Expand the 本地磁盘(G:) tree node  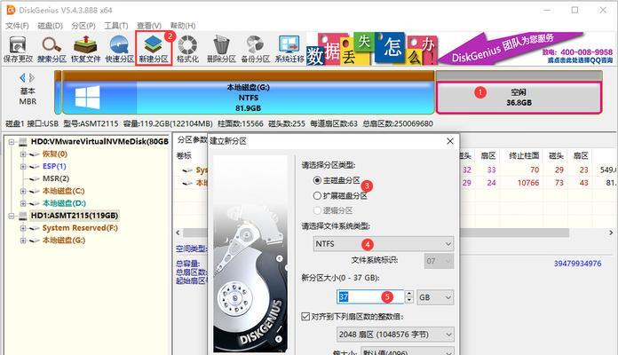pos(23,241)
